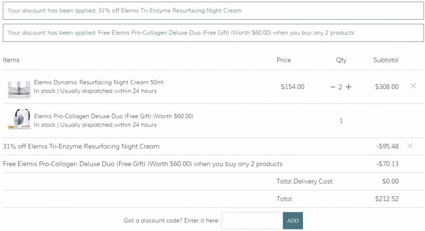This screenshot has height=231, width=425.
Task: Click the Qty column header
Action: pyautogui.click(x=341, y=60)
